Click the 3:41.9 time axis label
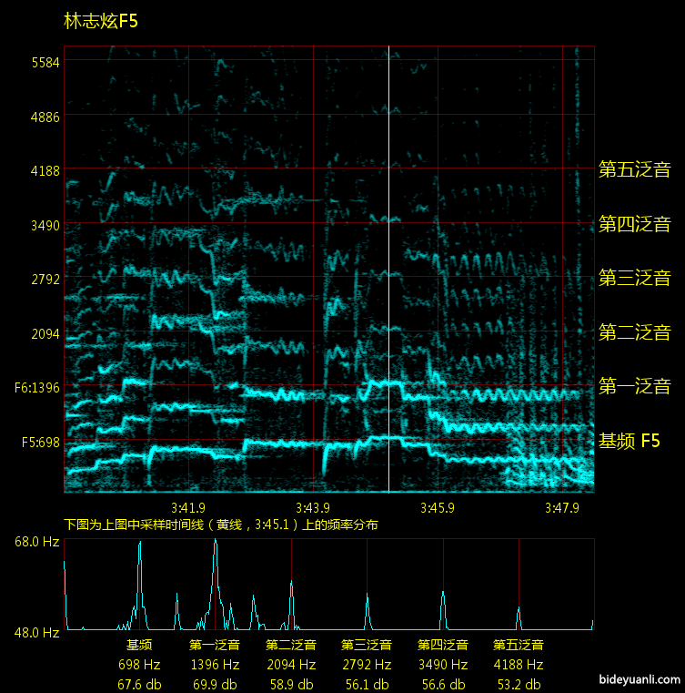The height and width of the screenshot is (693, 685). click(x=187, y=507)
